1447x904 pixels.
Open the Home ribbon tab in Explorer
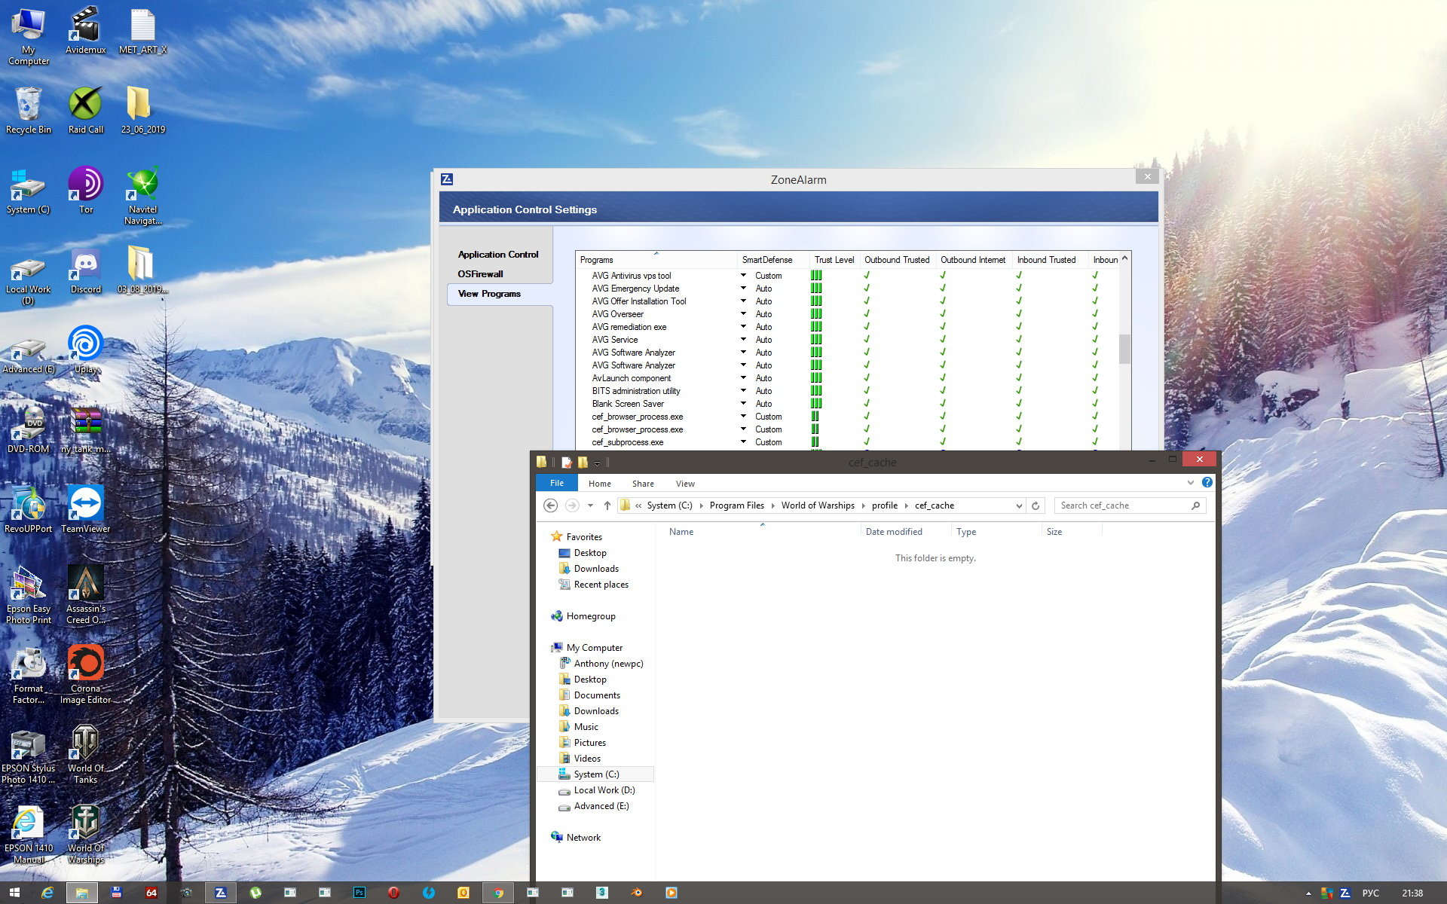[x=600, y=484]
